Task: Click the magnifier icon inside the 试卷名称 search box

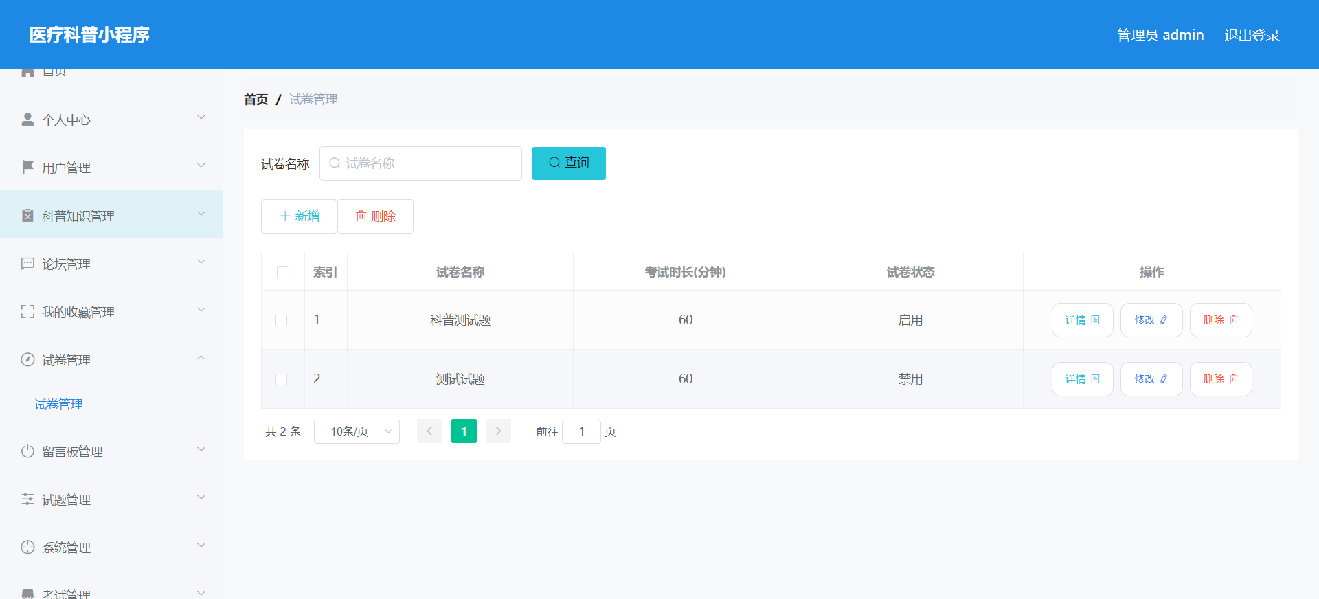Action: pyautogui.click(x=335, y=163)
